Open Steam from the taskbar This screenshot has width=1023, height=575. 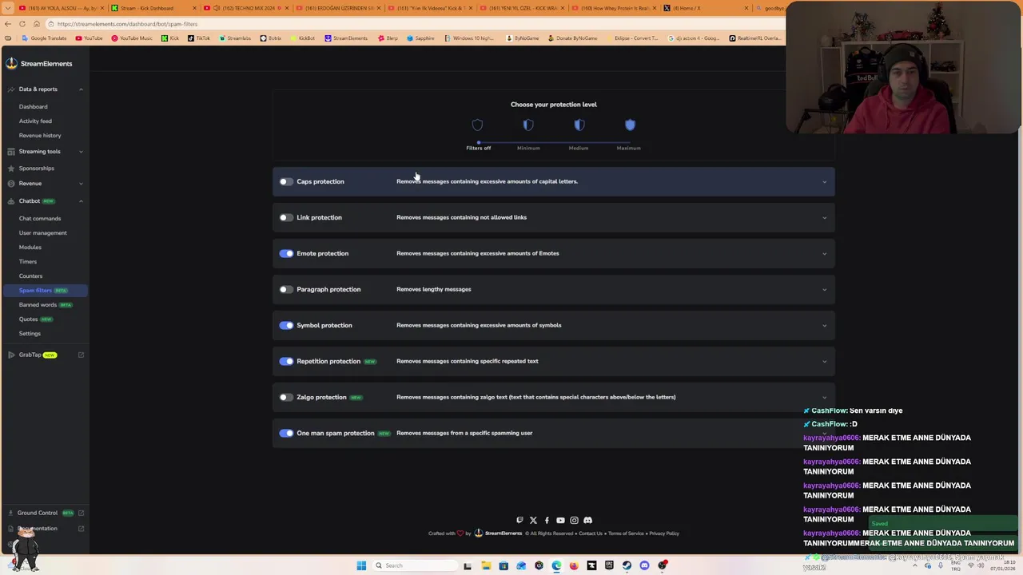click(627, 565)
